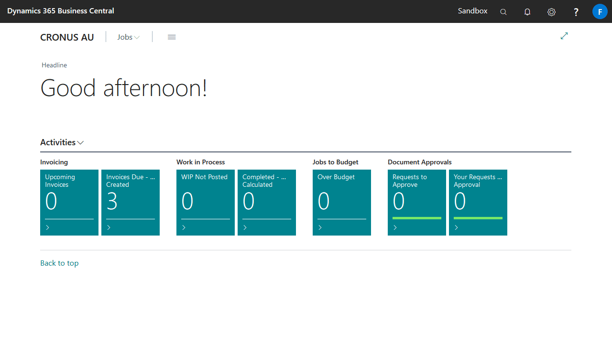
Task: Click the Invoicing group heading
Action: click(54, 162)
